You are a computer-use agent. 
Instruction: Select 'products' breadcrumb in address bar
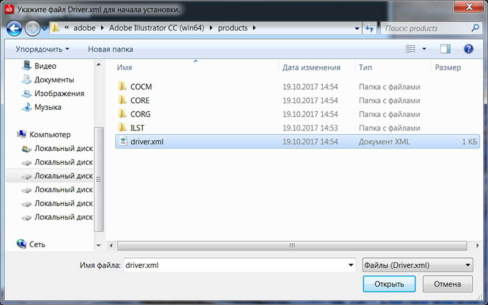click(233, 28)
